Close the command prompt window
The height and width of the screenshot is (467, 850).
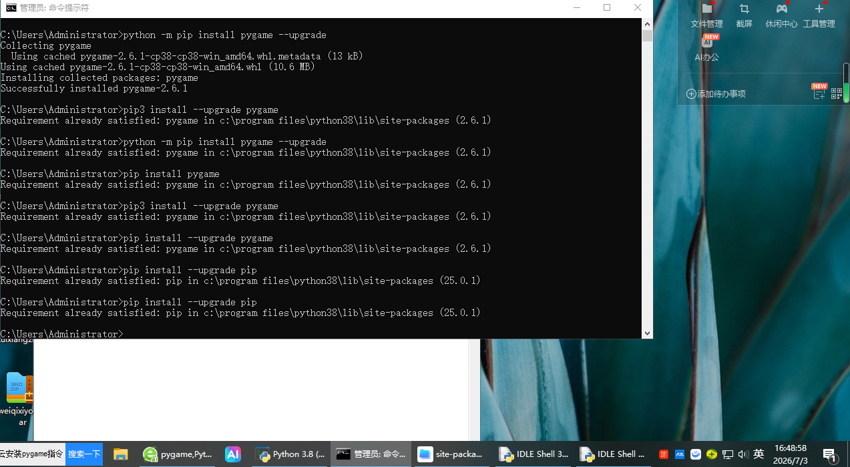click(638, 7)
